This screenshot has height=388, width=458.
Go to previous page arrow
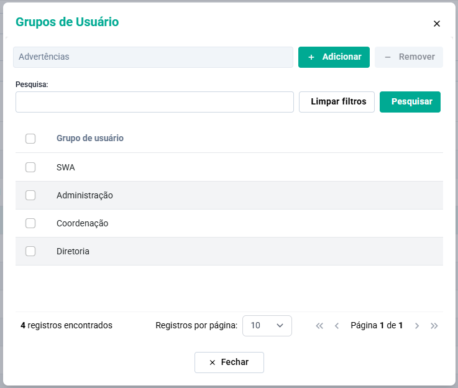pyautogui.click(x=337, y=326)
